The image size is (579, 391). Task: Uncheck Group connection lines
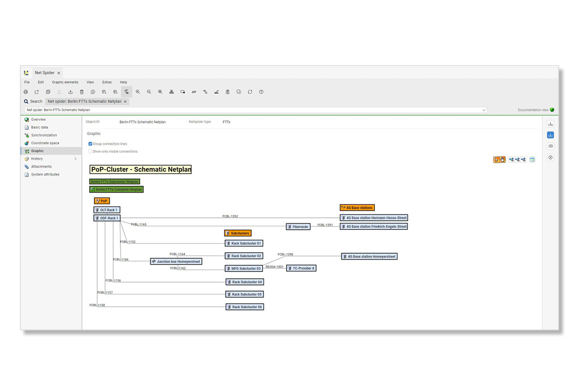(x=90, y=144)
